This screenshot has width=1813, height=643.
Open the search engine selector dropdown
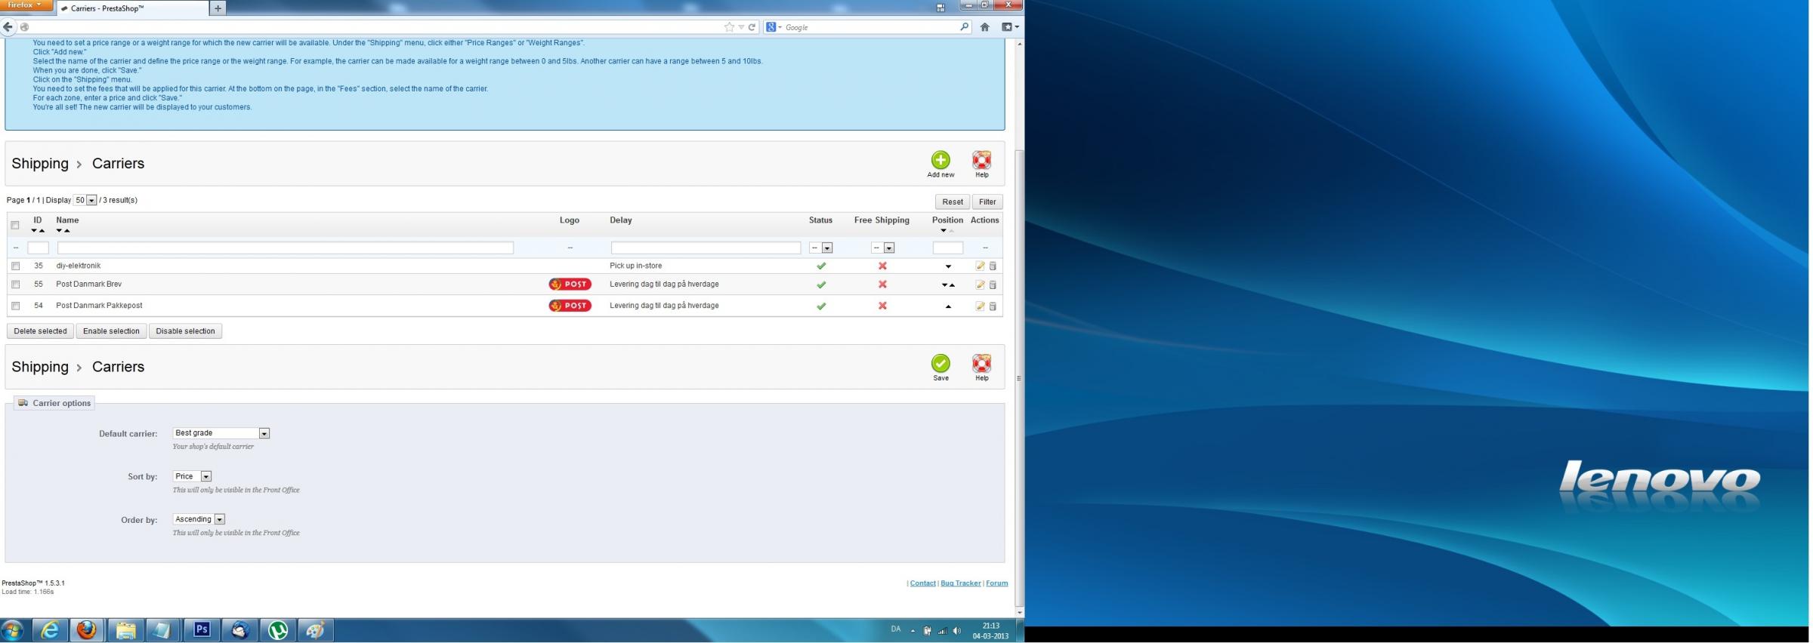point(774,27)
